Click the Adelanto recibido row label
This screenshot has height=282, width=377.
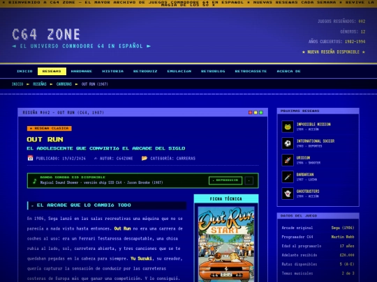coord(300,255)
